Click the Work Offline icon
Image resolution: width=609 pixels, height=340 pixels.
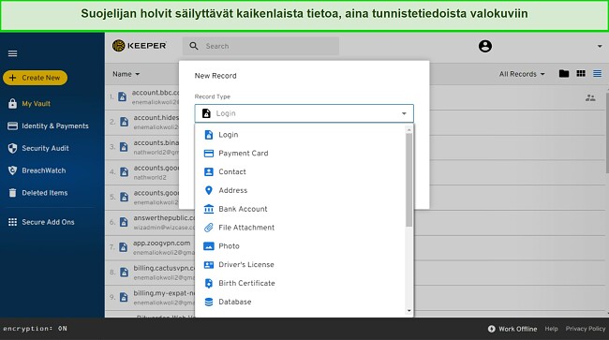(x=491, y=329)
